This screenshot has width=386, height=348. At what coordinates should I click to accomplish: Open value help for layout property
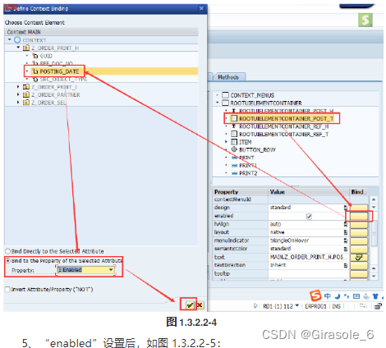346,232
